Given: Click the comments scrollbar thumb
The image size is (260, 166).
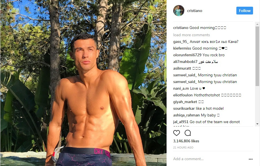Looking at the screenshot, I should point(257,56).
